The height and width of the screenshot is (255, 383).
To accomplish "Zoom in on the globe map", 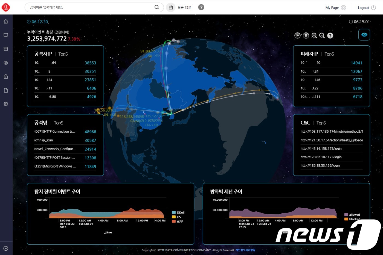I will coord(314,35).
